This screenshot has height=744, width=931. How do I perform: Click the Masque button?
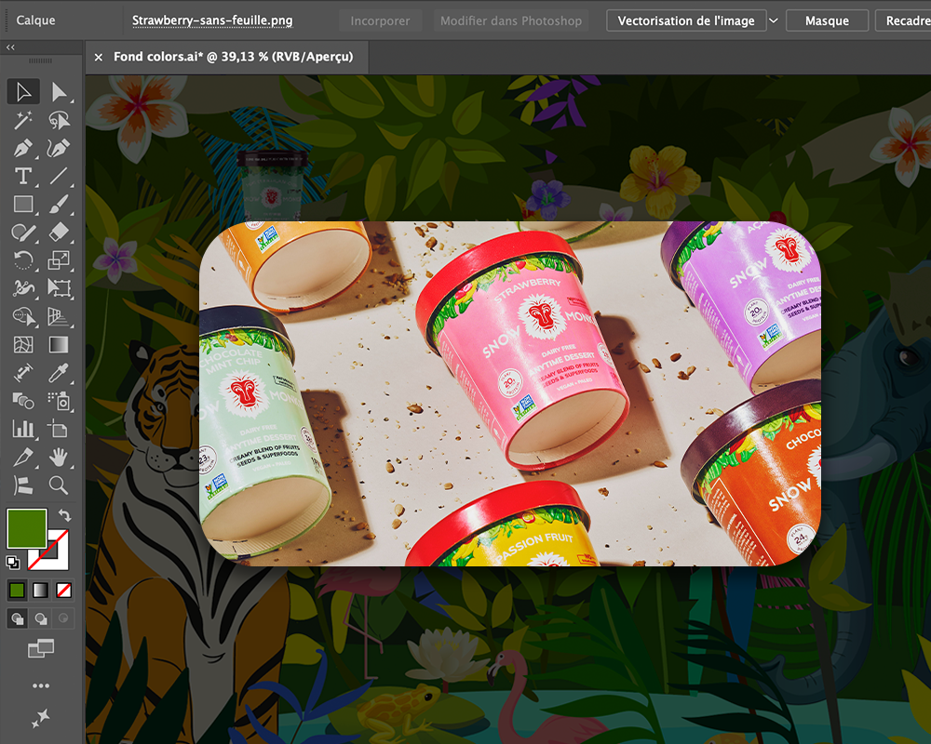click(x=827, y=20)
